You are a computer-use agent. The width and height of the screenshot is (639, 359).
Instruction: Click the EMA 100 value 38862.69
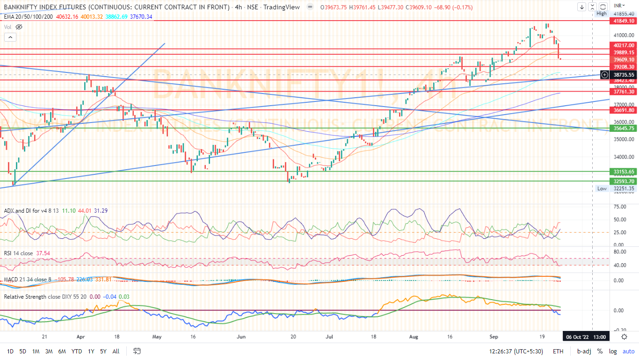click(116, 16)
